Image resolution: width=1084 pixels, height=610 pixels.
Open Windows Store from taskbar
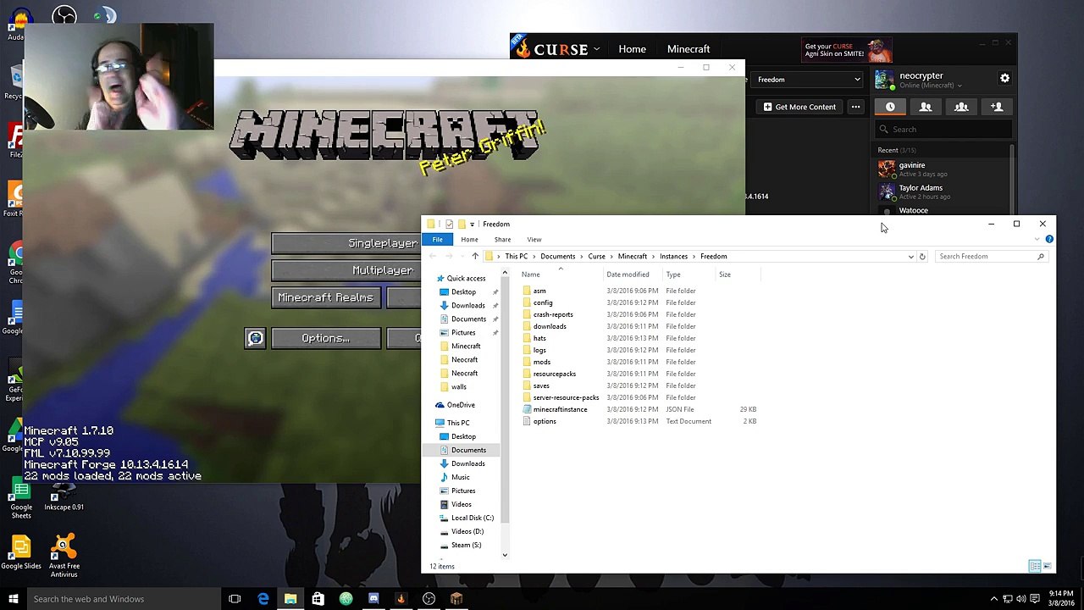318,599
